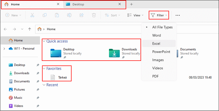Select Home in the navigation pane

(20, 40)
